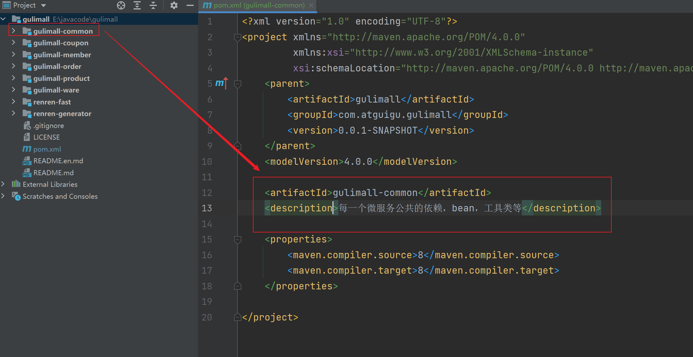
Task: Collapse the properties tag fold marker
Action: point(238,240)
